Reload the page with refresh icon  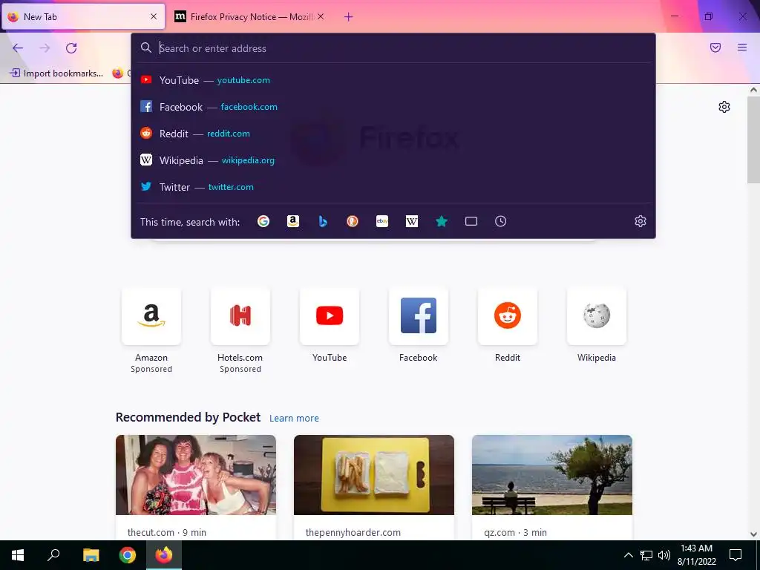(71, 48)
